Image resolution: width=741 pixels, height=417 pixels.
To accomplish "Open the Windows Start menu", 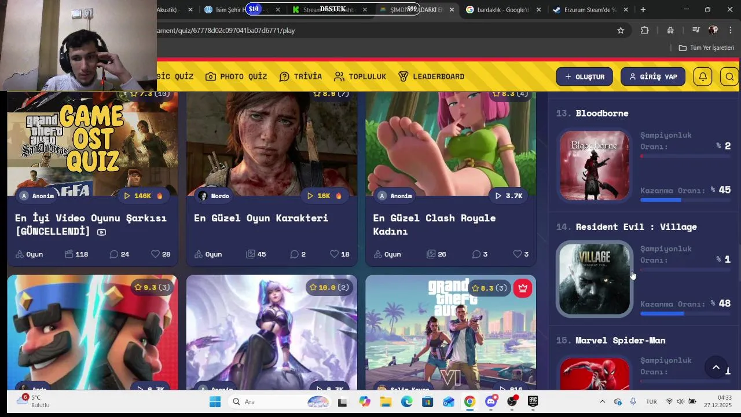I will click(x=215, y=401).
